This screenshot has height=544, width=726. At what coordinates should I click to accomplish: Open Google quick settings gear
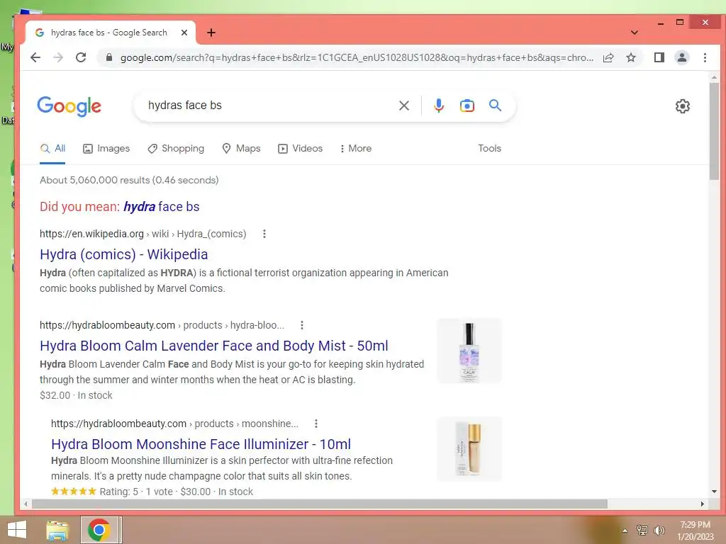(683, 106)
